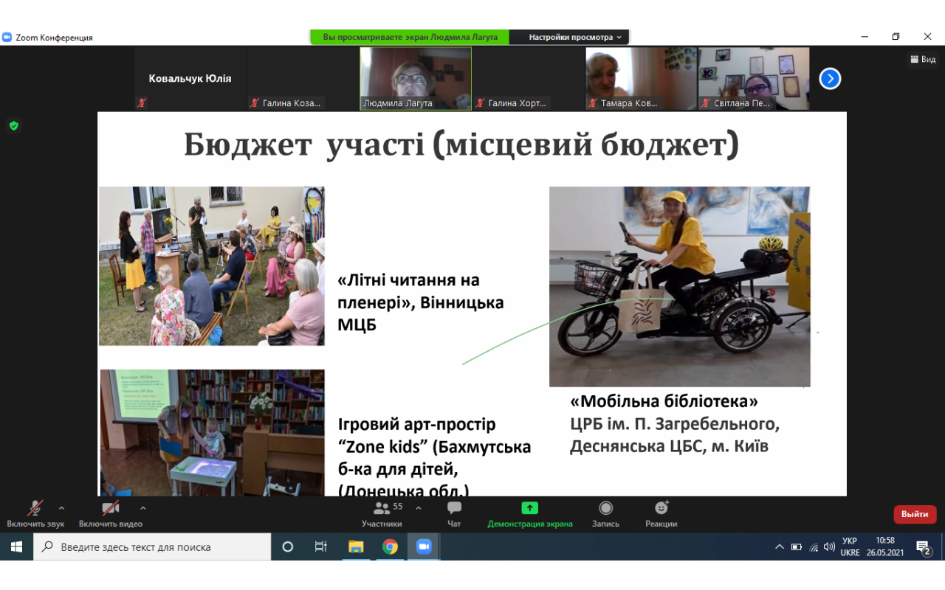Start screen sharing with Демонстрация экрана

pyautogui.click(x=529, y=513)
